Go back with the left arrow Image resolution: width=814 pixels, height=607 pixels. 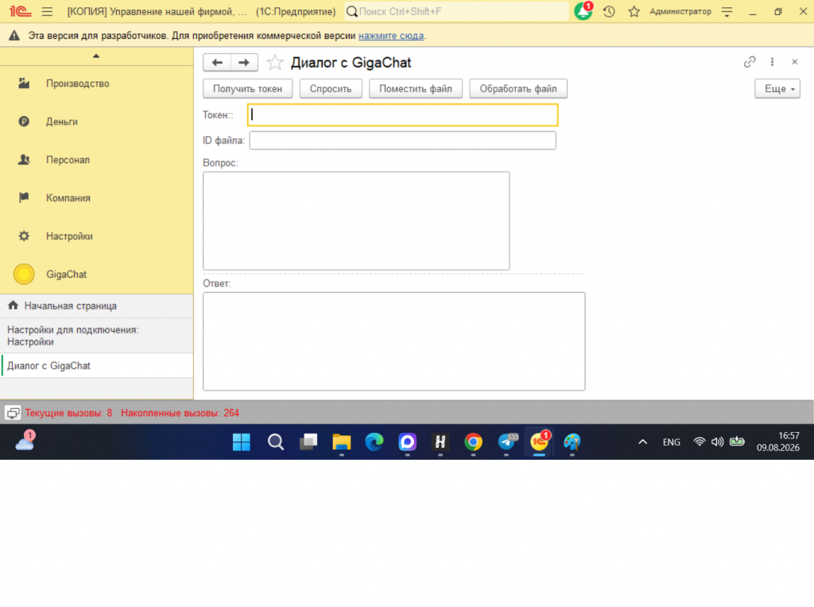click(x=217, y=62)
